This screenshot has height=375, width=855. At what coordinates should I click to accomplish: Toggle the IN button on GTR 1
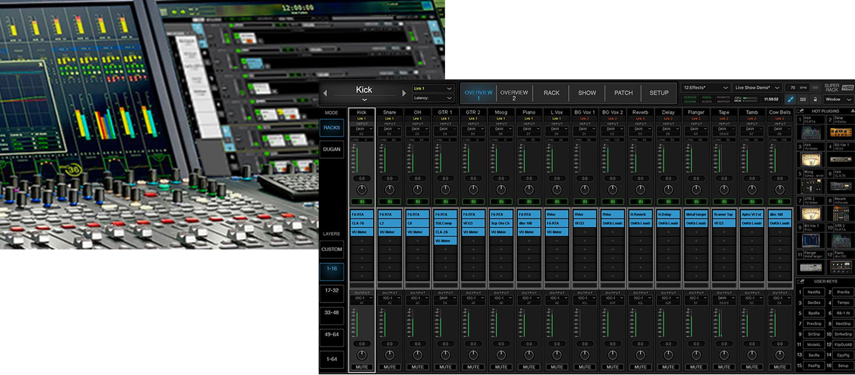coord(445,202)
